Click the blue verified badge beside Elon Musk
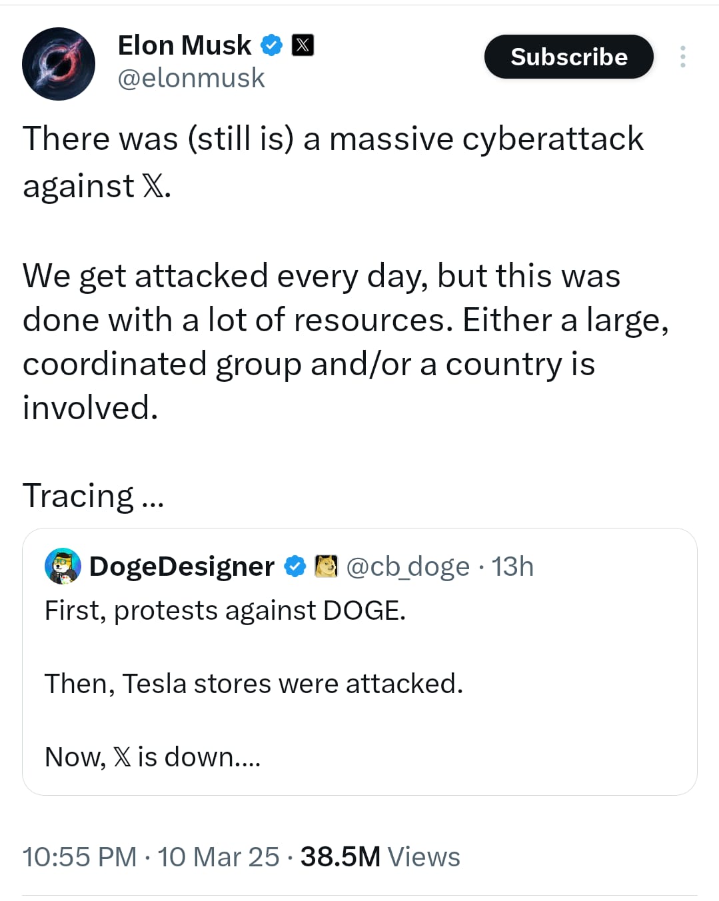The width and height of the screenshot is (719, 901). (271, 45)
